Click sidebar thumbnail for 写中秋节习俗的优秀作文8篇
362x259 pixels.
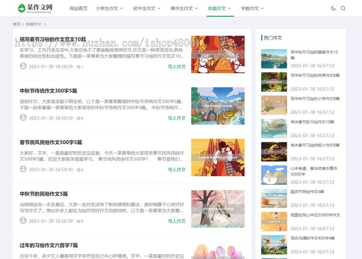[x=274, y=82]
